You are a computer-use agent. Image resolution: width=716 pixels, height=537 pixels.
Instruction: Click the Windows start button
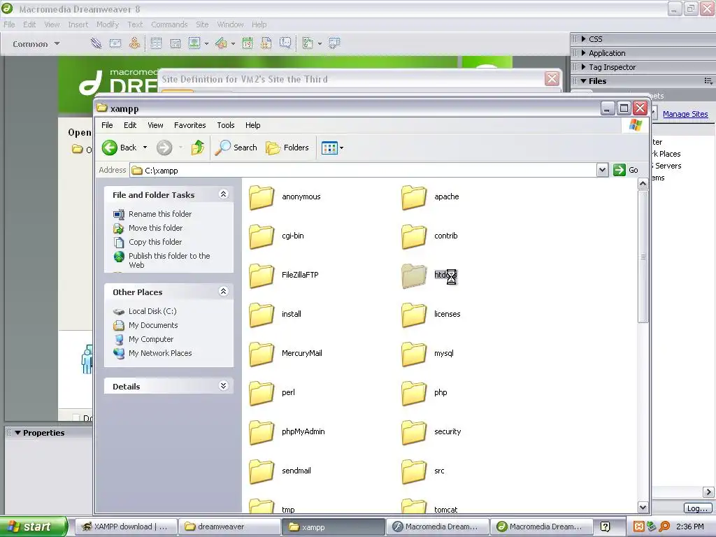34,527
